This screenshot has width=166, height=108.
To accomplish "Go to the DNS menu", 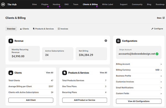I will click(66, 4).
